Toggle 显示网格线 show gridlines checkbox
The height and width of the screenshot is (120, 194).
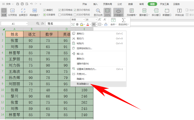[60, 10]
